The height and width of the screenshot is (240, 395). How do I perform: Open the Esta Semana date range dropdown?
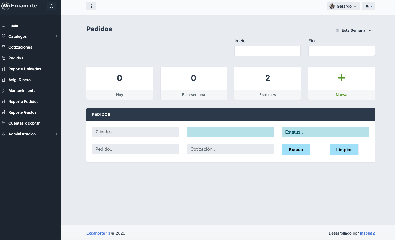[354, 30]
